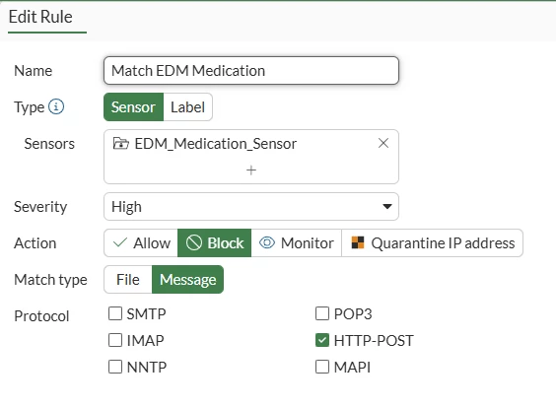Open the Severity dropdown
556x408 pixels.
pyautogui.click(x=251, y=207)
